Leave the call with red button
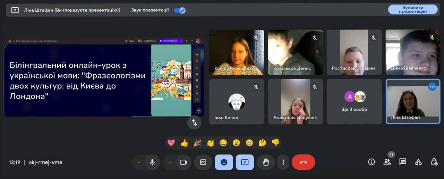 click(304, 162)
